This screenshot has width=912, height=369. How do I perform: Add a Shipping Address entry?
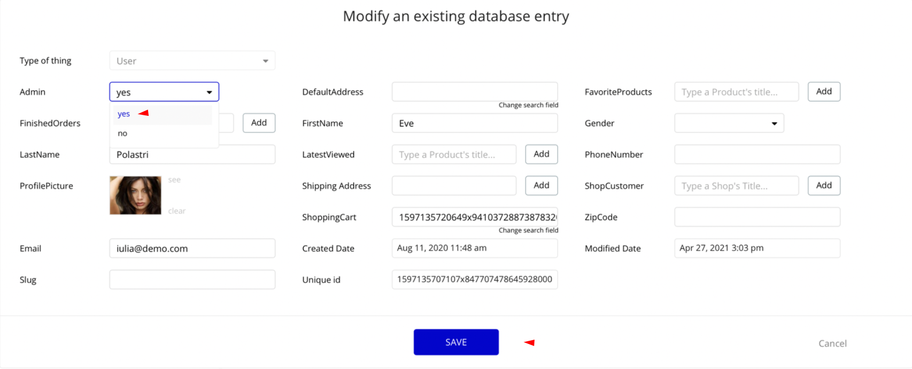pos(542,185)
